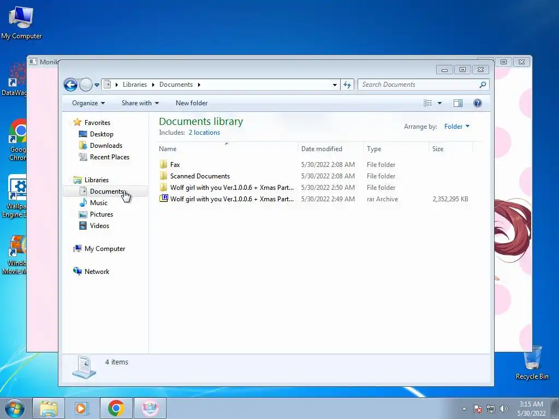Image resolution: width=559 pixels, height=419 pixels.
Task: Select the Scanned Documents folder
Action: (200, 176)
